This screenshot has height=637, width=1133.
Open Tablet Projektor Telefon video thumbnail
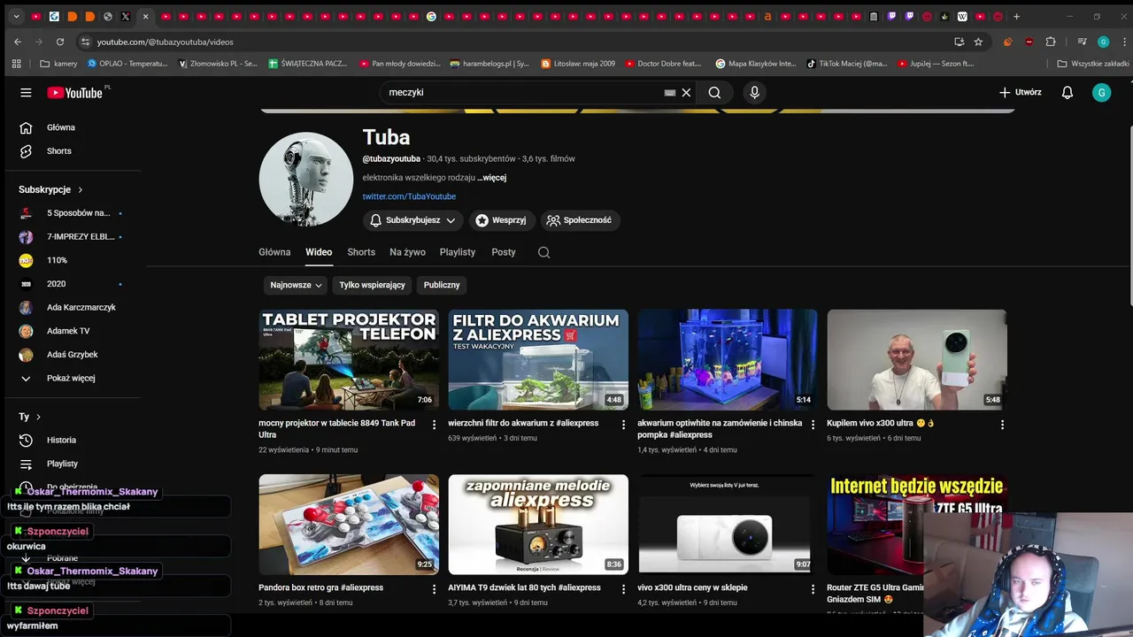349,359
